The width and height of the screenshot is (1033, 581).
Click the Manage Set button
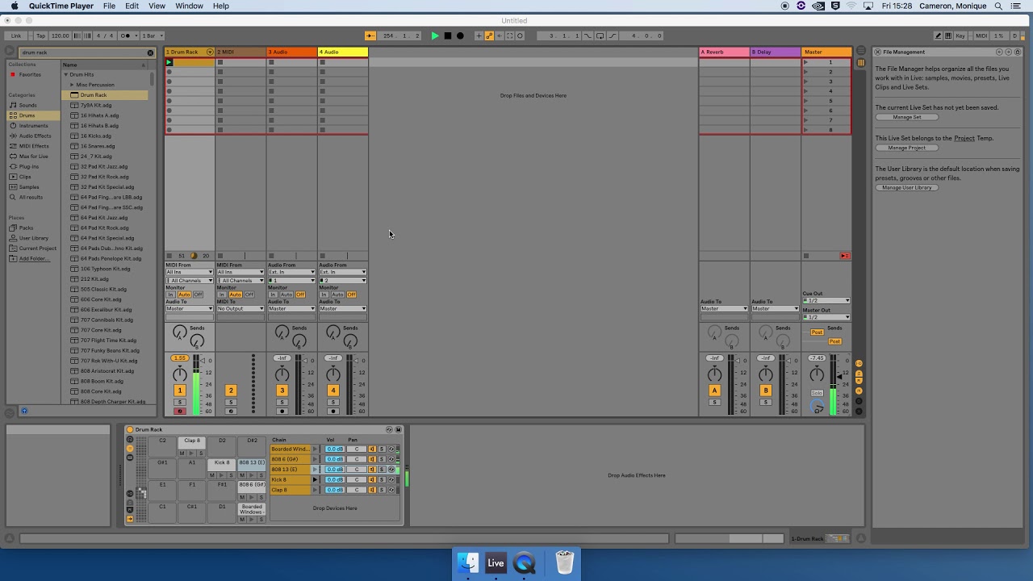click(906, 117)
